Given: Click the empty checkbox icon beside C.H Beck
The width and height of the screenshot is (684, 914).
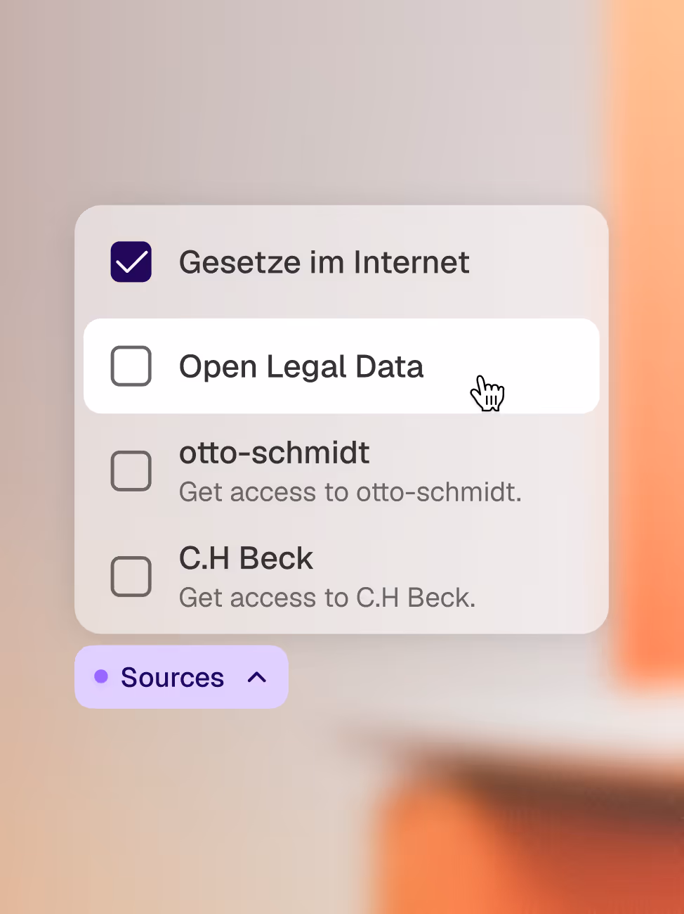Looking at the screenshot, I should (x=131, y=576).
